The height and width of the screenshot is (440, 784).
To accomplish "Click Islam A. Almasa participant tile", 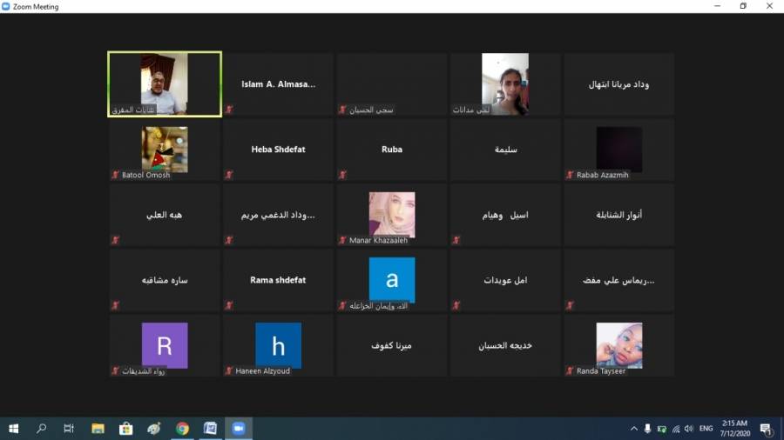I will click(x=278, y=84).
